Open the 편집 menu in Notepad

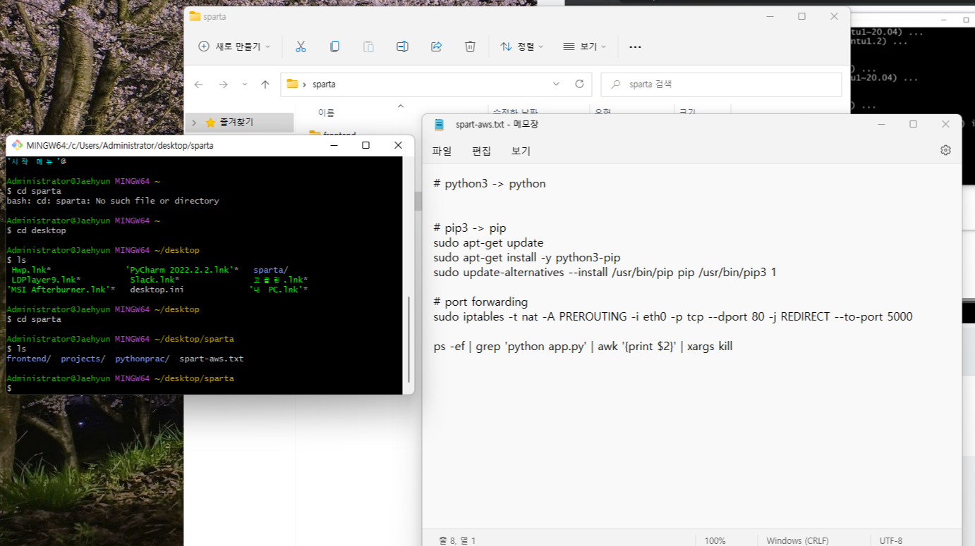click(481, 151)
